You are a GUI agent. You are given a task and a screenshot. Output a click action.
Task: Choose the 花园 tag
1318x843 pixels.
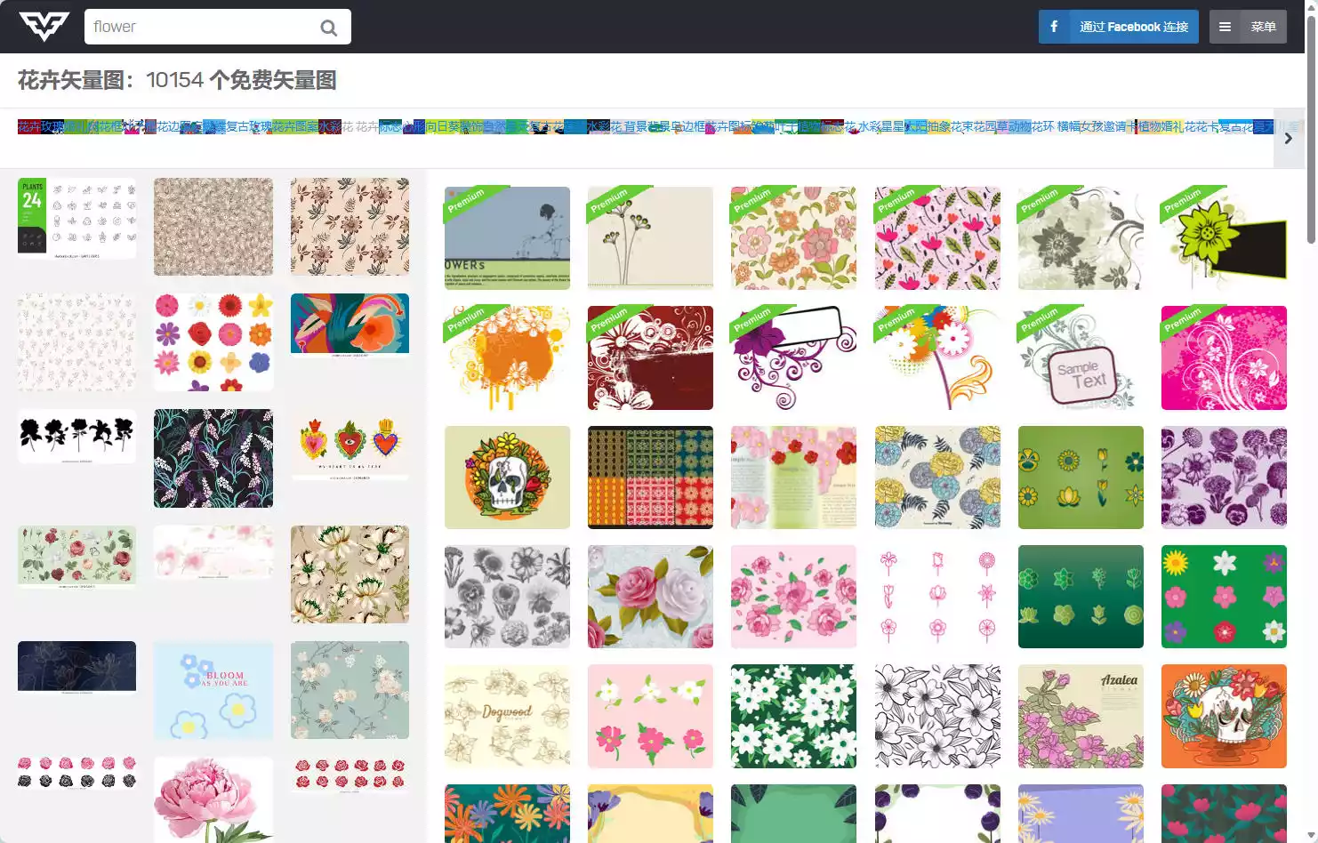(x=984, y=126)
